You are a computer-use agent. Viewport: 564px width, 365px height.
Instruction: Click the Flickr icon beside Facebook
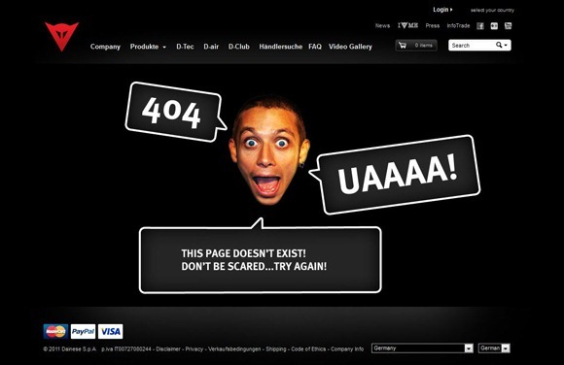click(x=494, y=26)
